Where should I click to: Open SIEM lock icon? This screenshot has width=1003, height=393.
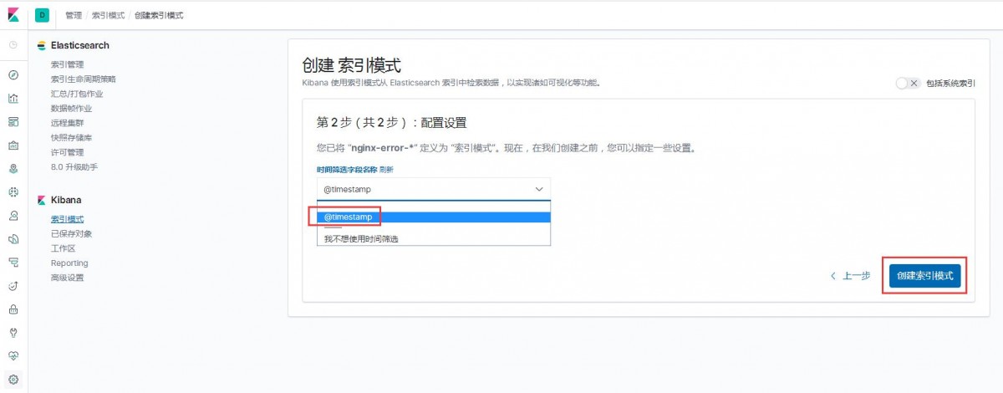[13, 309]
